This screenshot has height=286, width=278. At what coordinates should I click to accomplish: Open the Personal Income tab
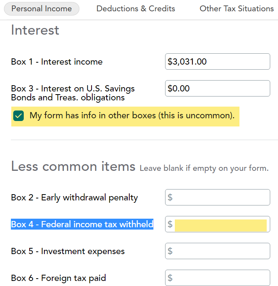click(x=42, y=9)
